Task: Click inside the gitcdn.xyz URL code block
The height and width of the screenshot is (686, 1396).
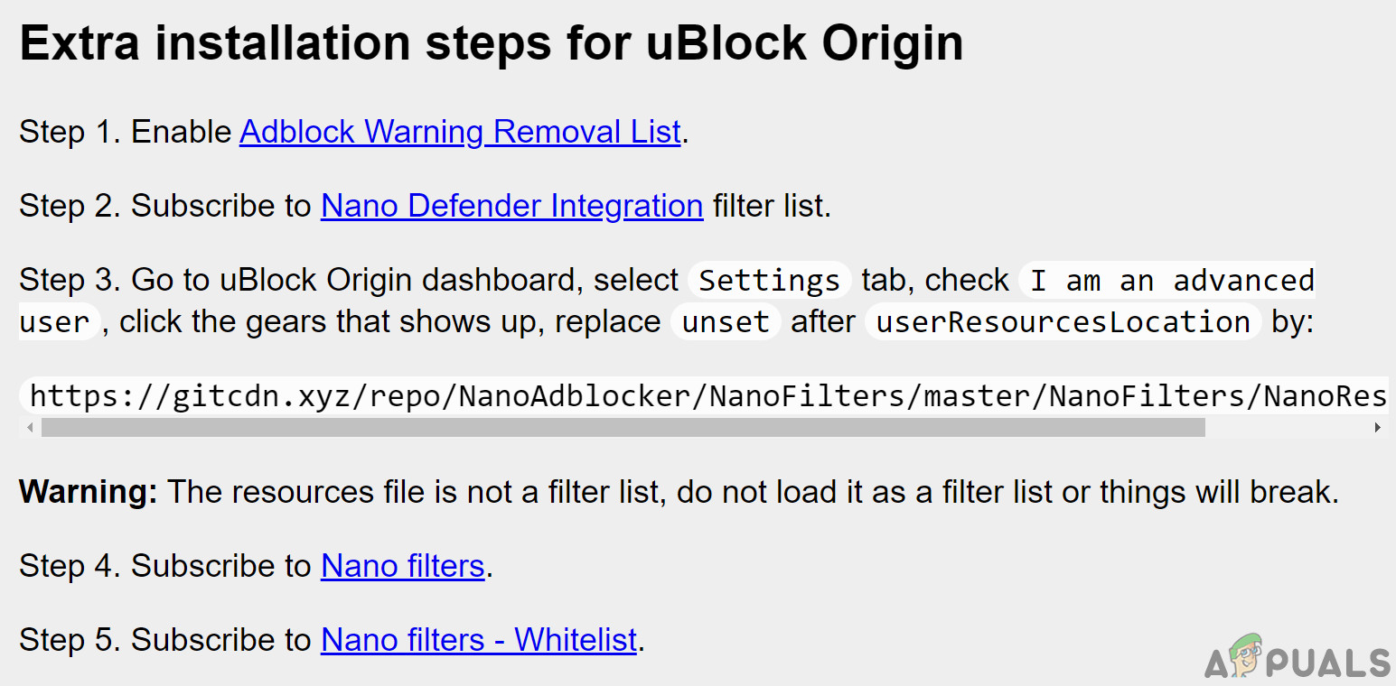Action: tap(705, 396)
